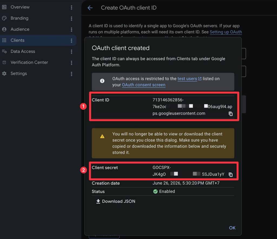Viewport: 277px width, 239px height.
Task: Click the info icon in the restricted-access notice
Action: pos(102,81)
